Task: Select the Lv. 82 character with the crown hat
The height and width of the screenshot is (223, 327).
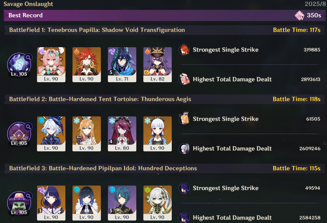Action: (158, 65)
